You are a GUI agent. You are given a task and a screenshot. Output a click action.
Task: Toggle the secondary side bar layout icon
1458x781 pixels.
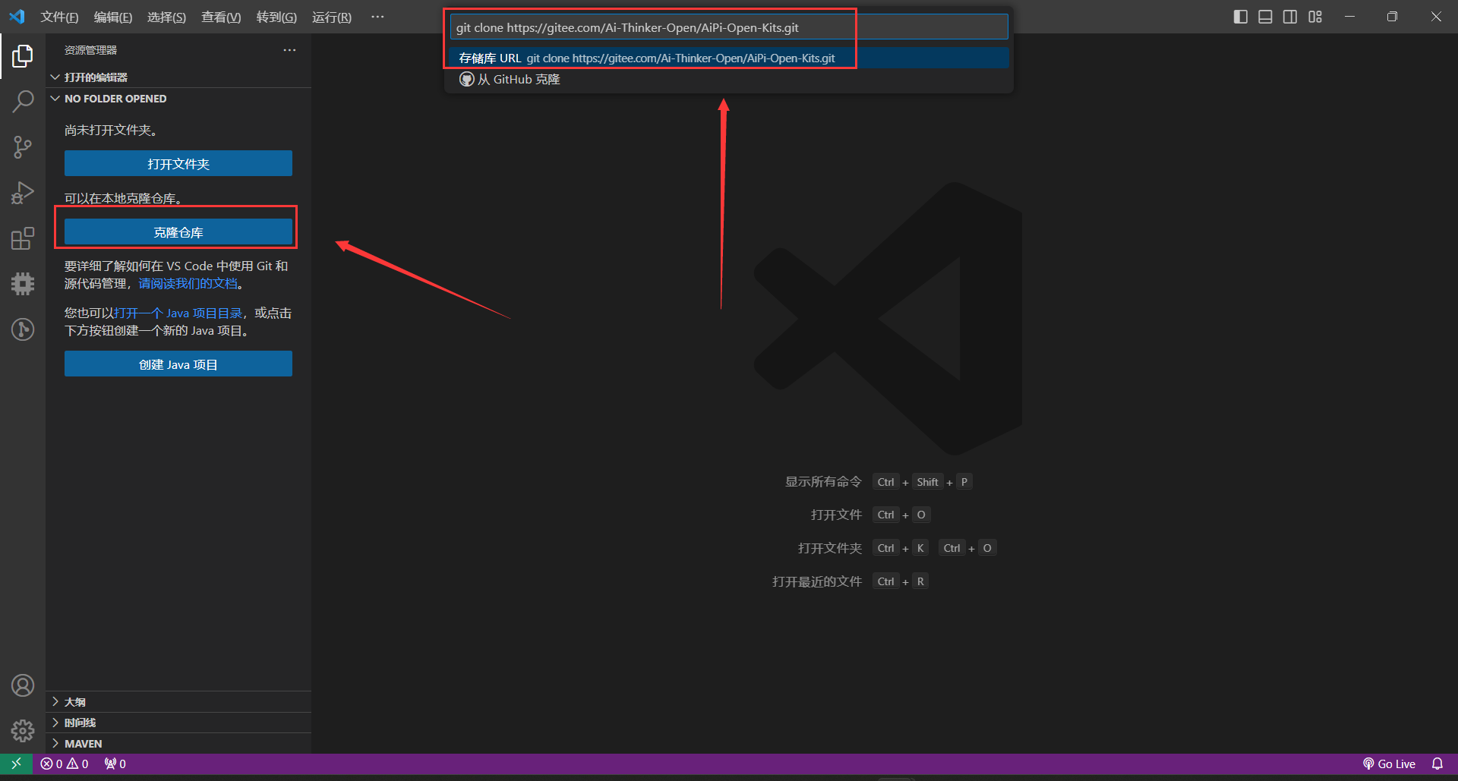click(x=1290, y=17)
